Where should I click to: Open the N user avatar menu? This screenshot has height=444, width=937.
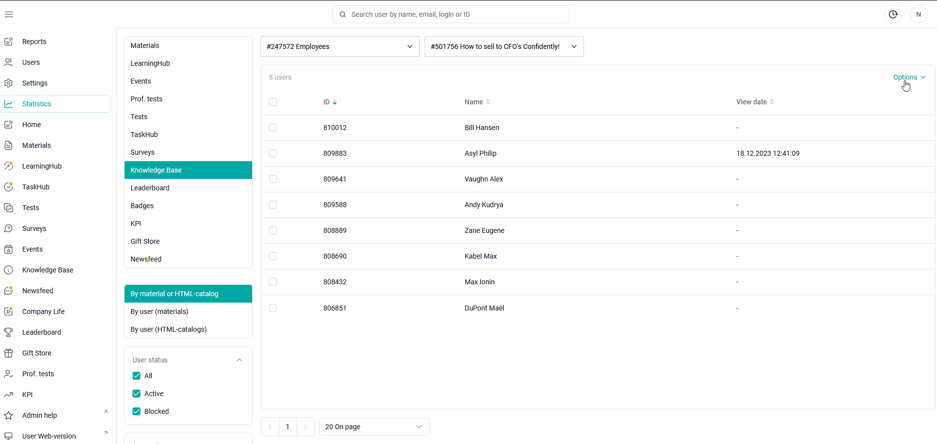coord(919,14)
